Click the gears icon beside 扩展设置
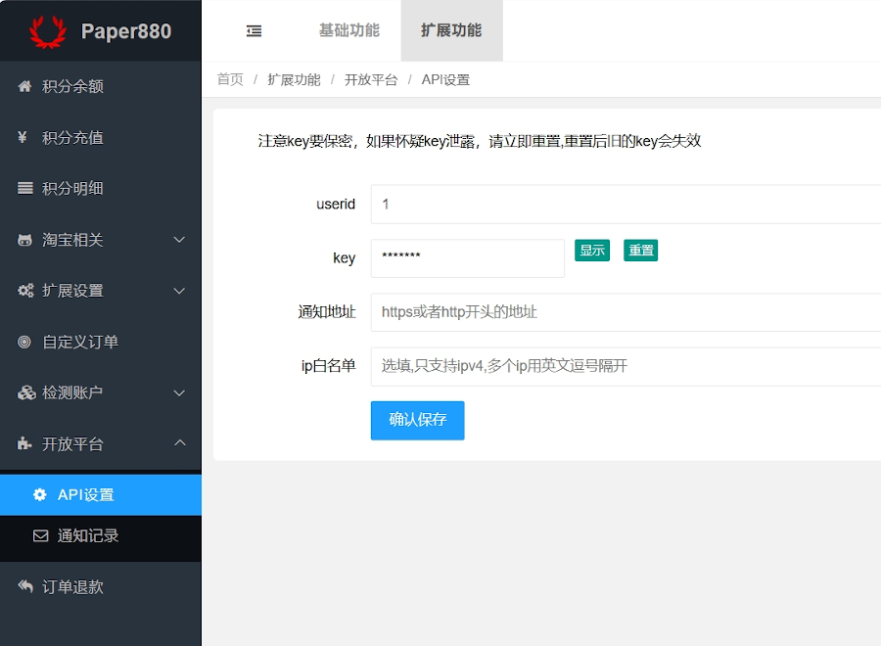The image size is (881, 646). (x=25, y=291)
